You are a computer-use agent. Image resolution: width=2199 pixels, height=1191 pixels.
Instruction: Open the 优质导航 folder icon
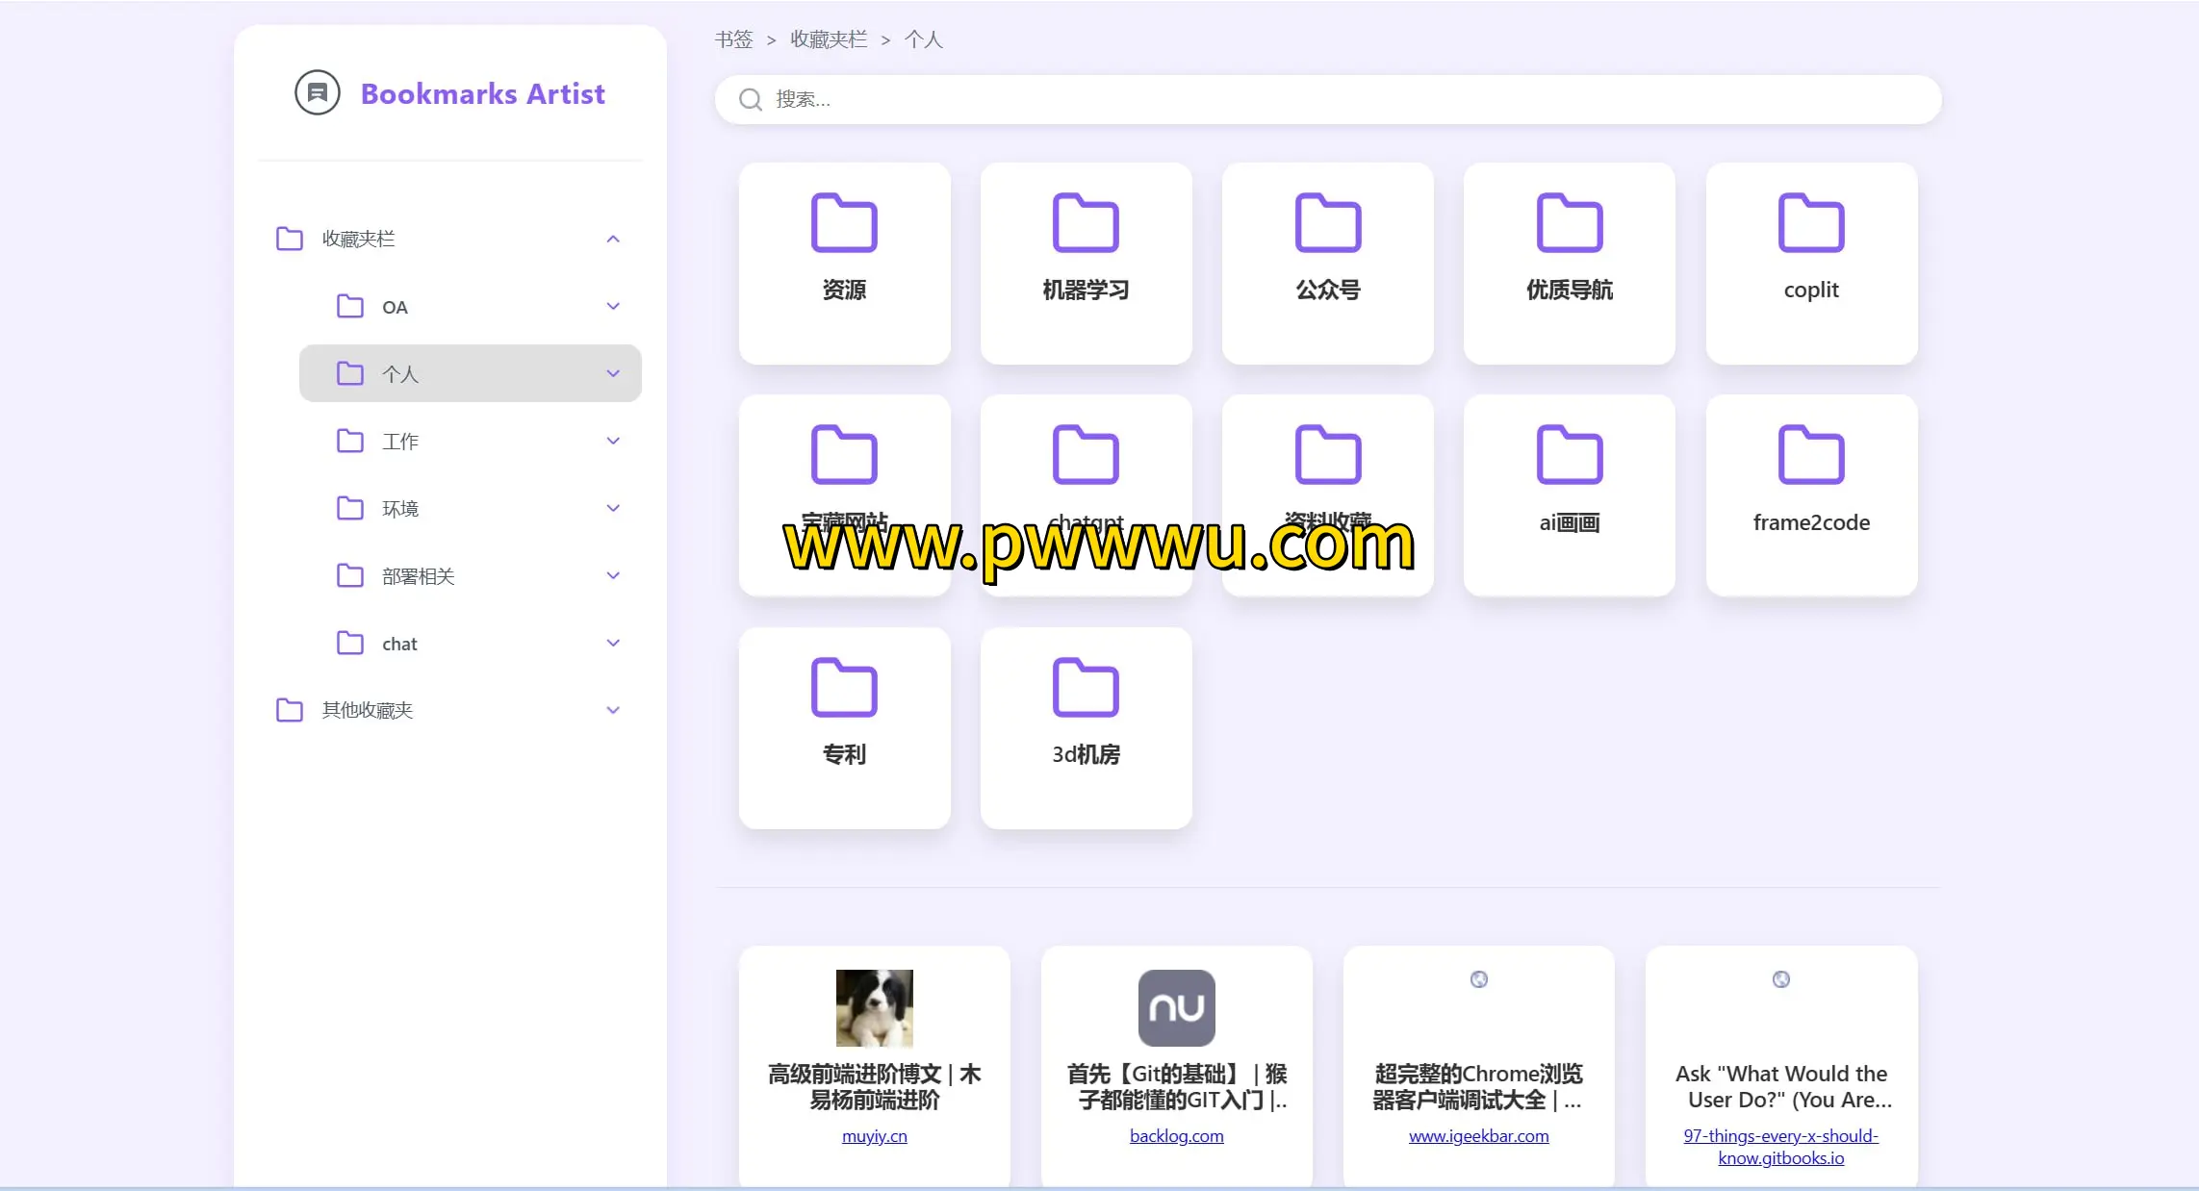[1569, 223]
